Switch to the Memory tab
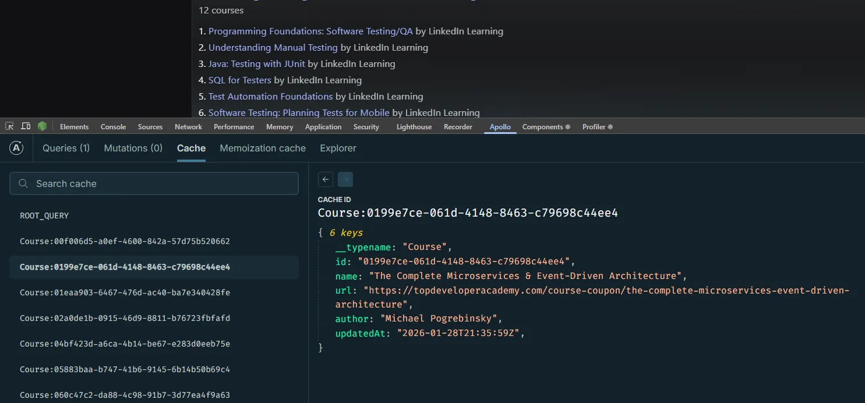865x403 pixels. [x=280, y=127]
